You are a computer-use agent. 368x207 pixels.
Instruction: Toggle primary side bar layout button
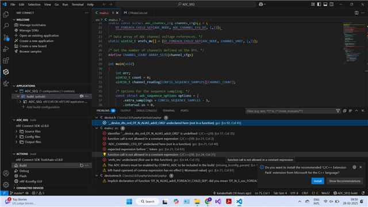pos(319,4)
